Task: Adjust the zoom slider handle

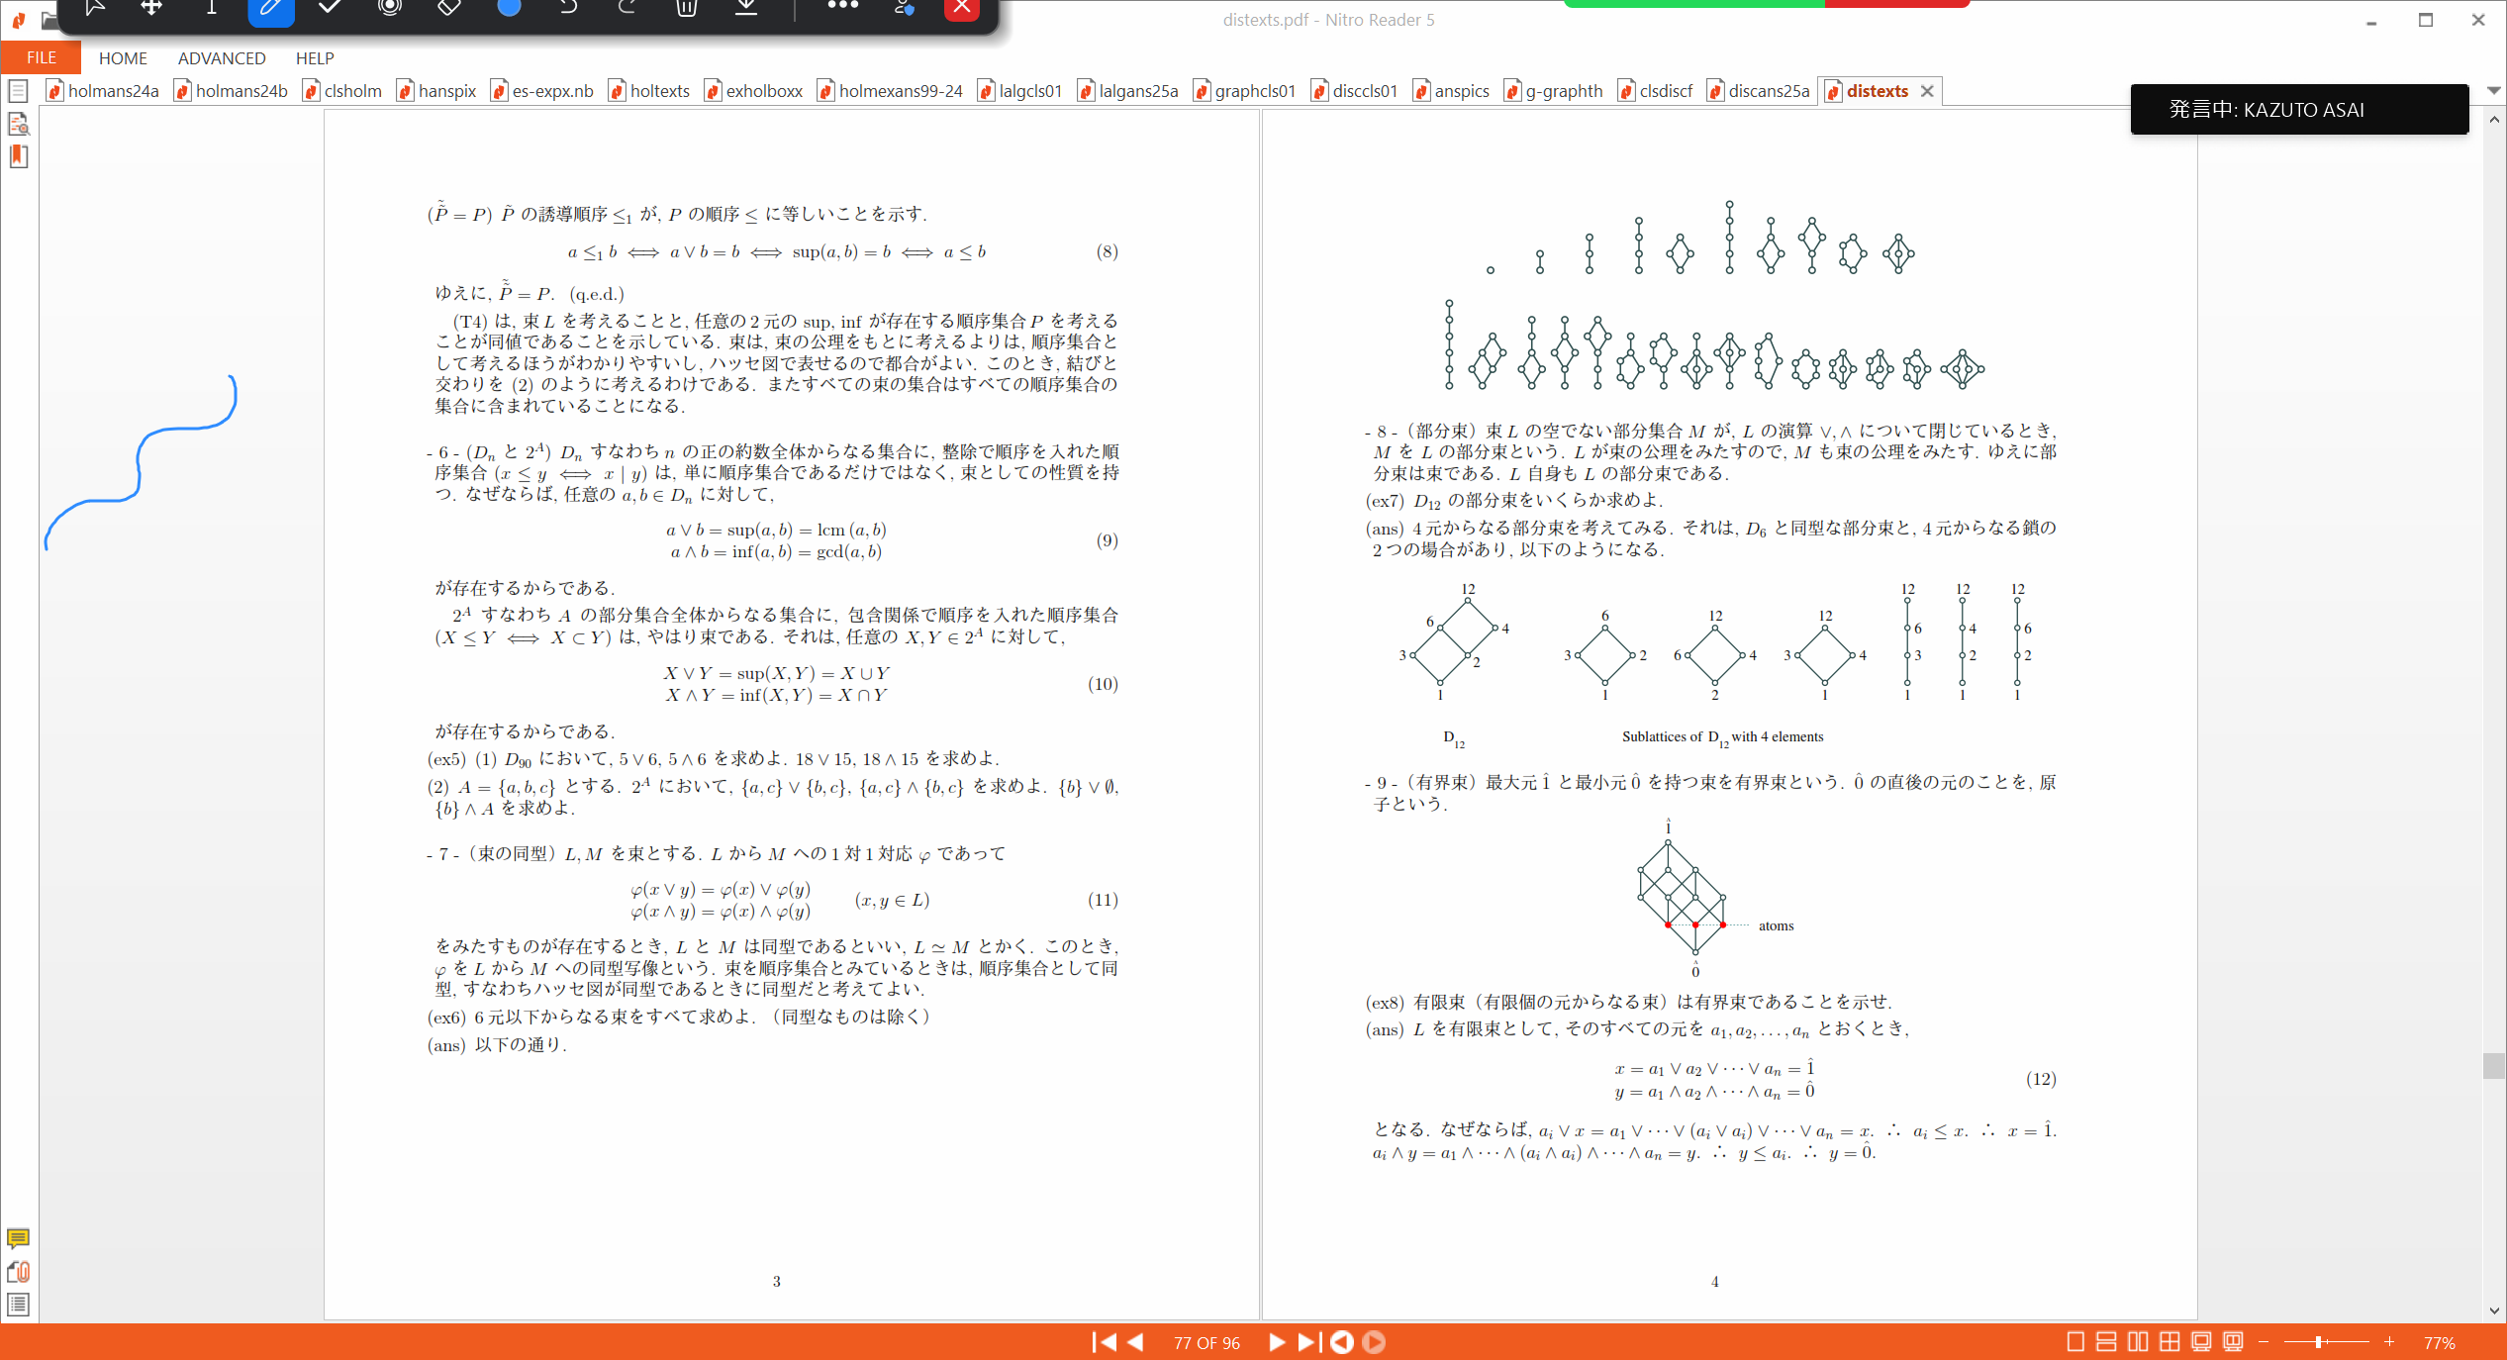Action: click(2318, 1342)
